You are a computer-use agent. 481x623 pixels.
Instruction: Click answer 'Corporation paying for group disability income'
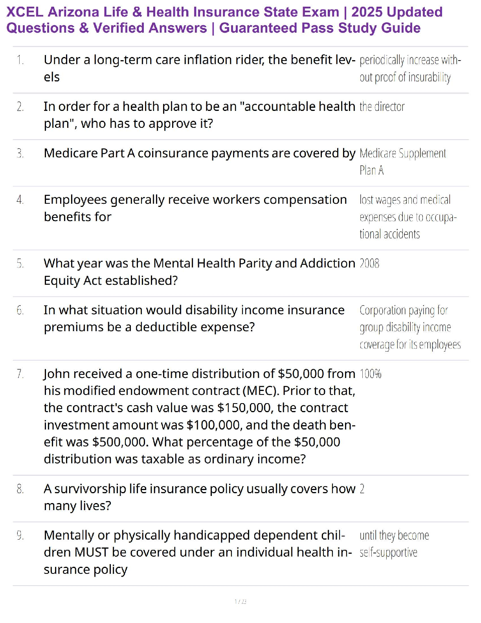410,327
